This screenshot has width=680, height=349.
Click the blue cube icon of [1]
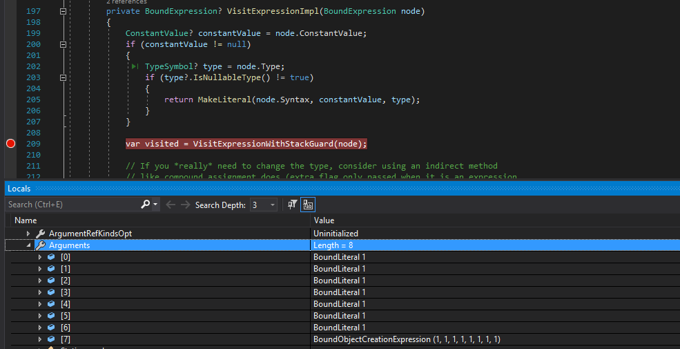[51, 269]
